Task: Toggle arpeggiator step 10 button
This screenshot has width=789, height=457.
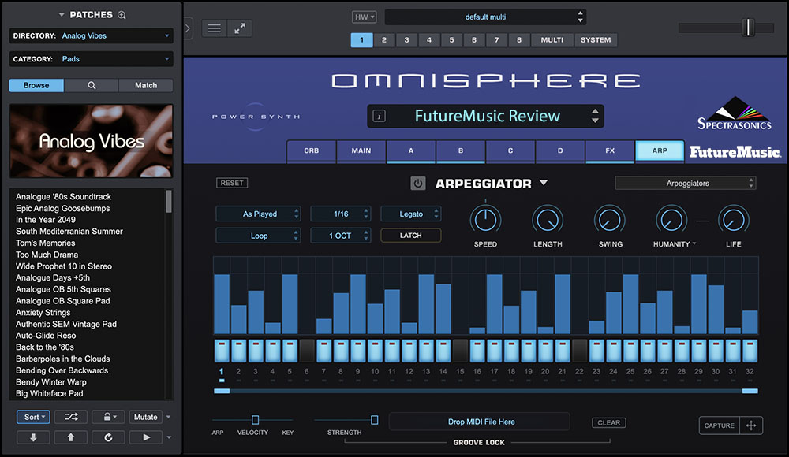Action: (375, 351)
